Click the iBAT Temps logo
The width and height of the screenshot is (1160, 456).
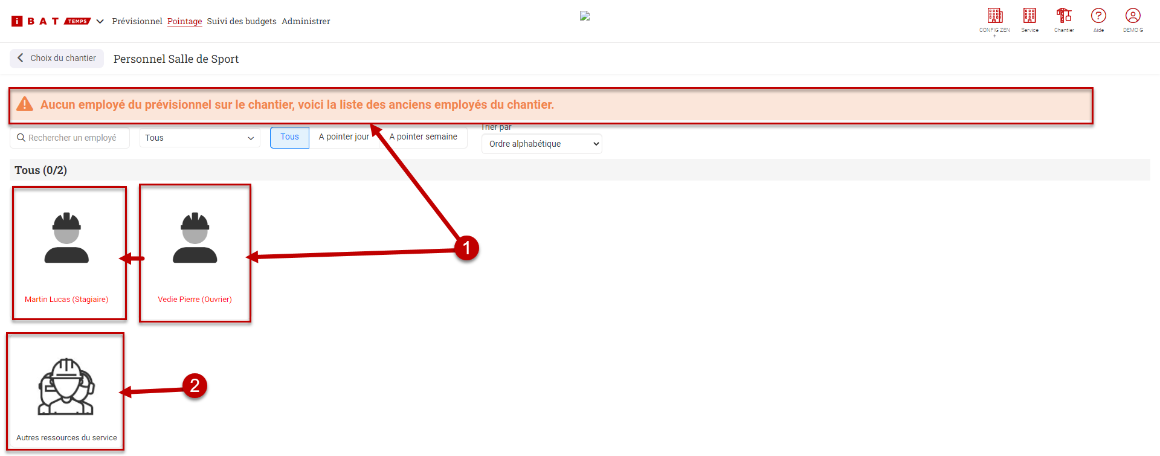[51, 21]
